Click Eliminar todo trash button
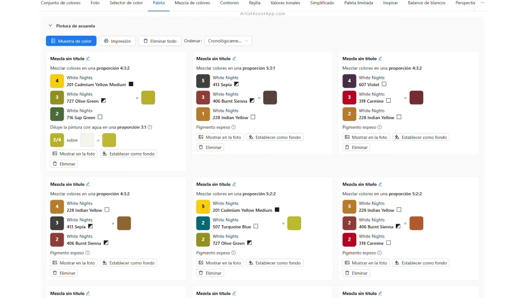 point(160,41)
